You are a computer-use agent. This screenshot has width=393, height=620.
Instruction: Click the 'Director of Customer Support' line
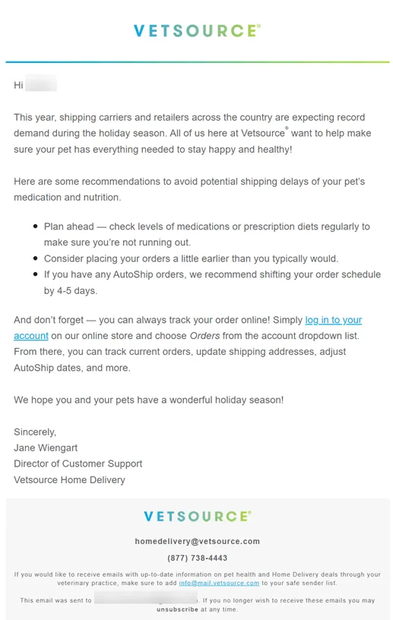pos(78,463)
